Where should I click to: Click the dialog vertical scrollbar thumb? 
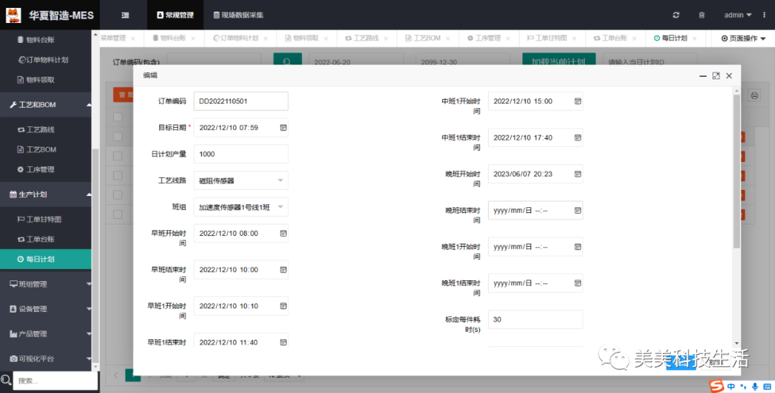point(737,171)
